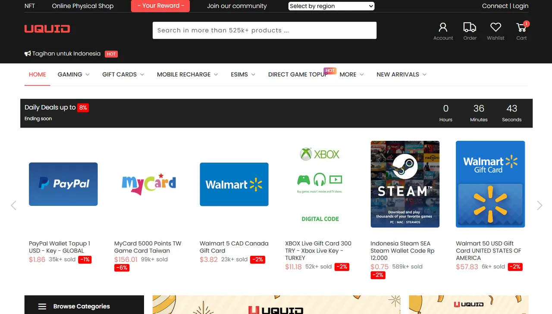The width and height of the screenshot is (552, 314).
Task: Click the $11.18 Xbox price
Action: tap(293, 267)
